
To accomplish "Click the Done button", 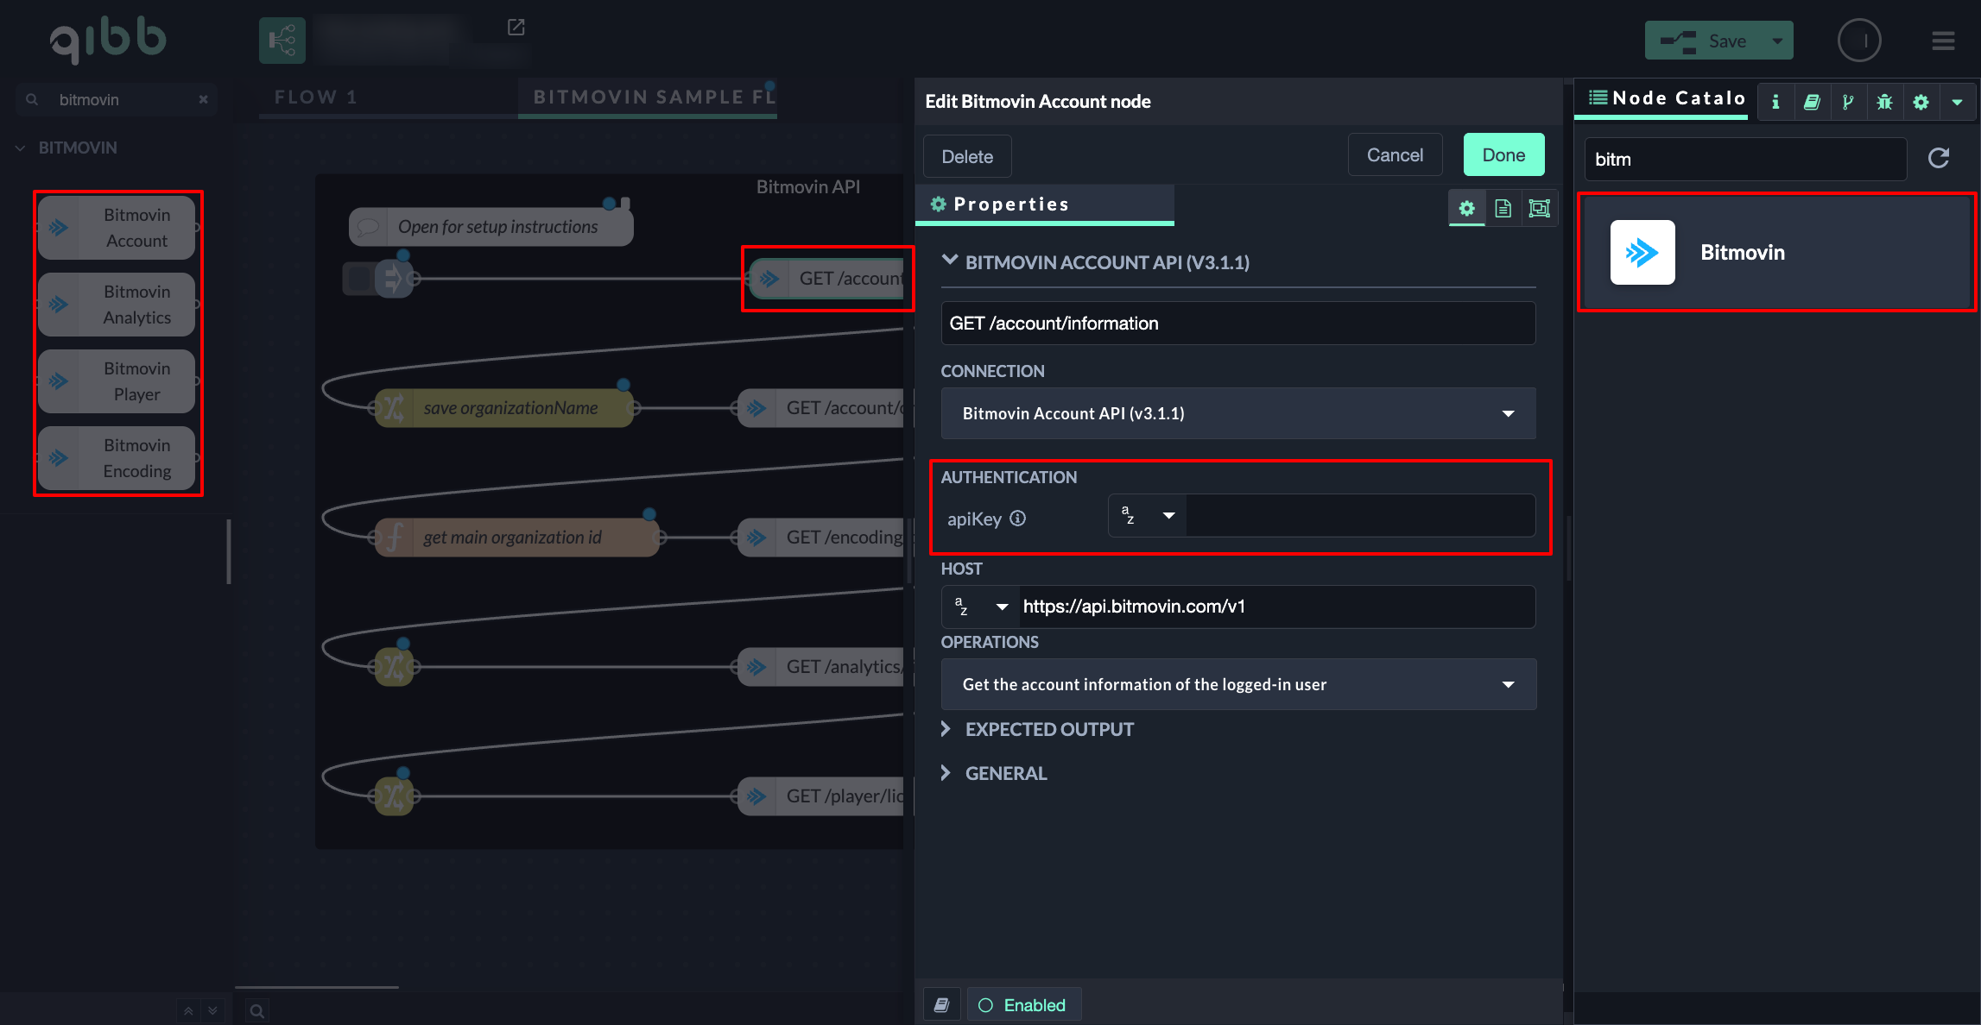I will (1503, 155).
